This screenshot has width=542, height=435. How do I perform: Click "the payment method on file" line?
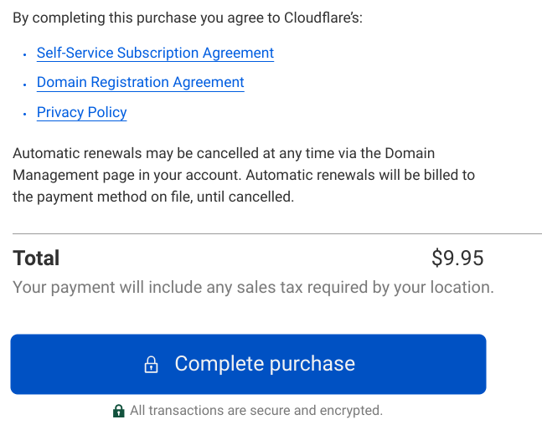(153, 197)
